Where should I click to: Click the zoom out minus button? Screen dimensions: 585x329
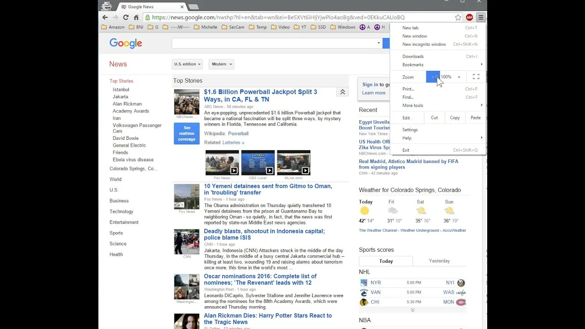433,77
